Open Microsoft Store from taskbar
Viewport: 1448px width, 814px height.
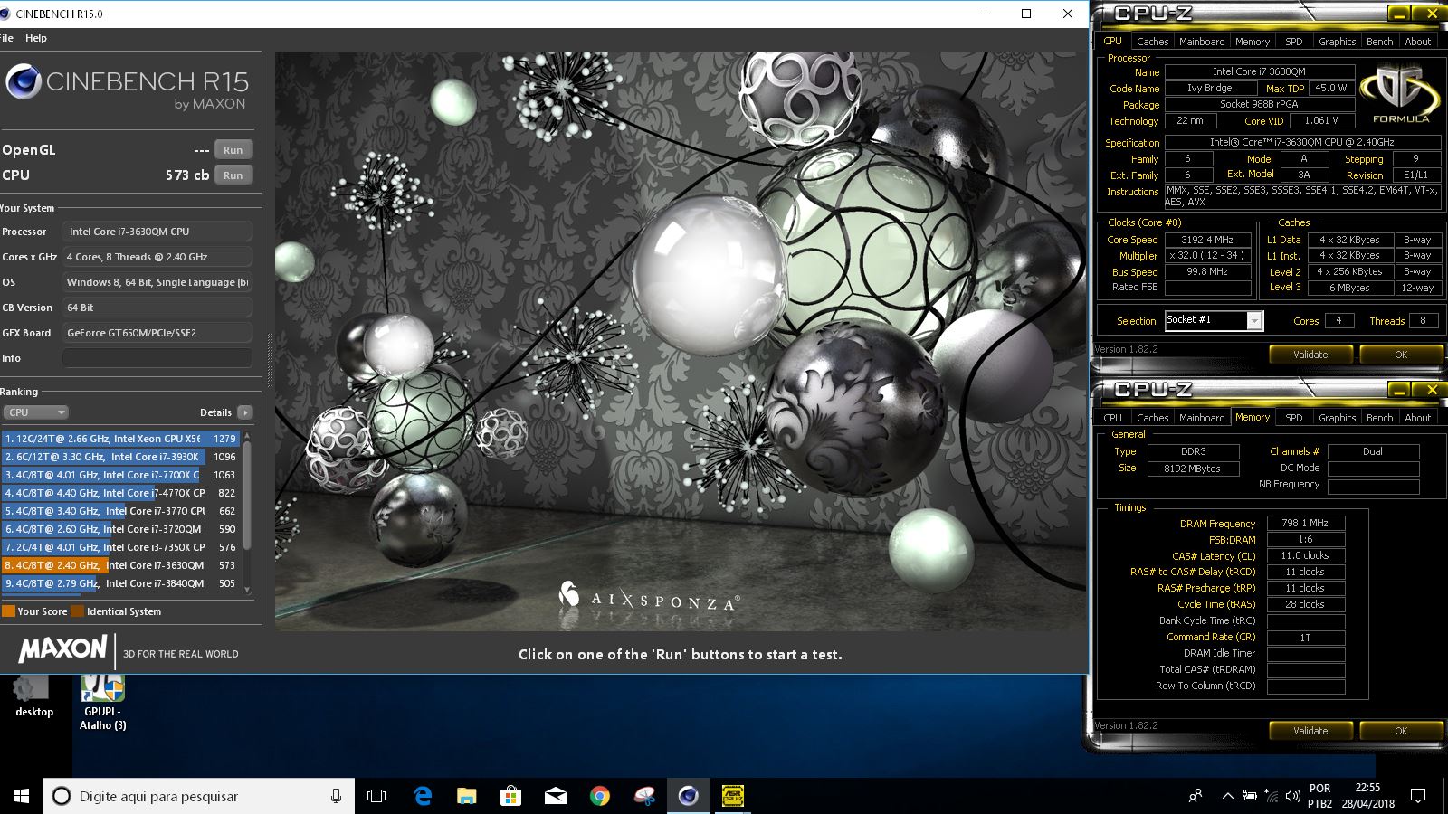(x=511, y=796)
